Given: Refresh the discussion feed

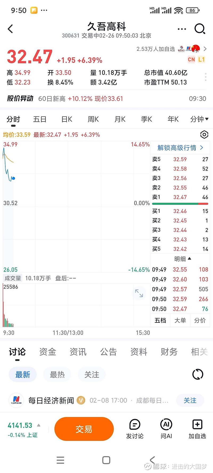Looking at the screenshot, I should pos(198,375).
